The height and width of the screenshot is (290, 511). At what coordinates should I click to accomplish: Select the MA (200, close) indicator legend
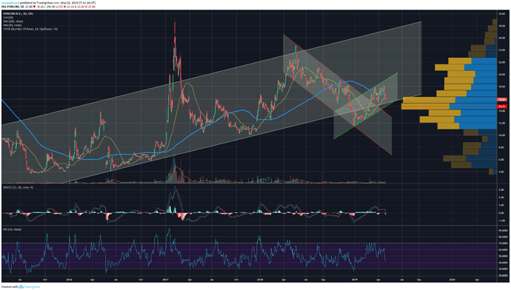[x=13, y=21]
